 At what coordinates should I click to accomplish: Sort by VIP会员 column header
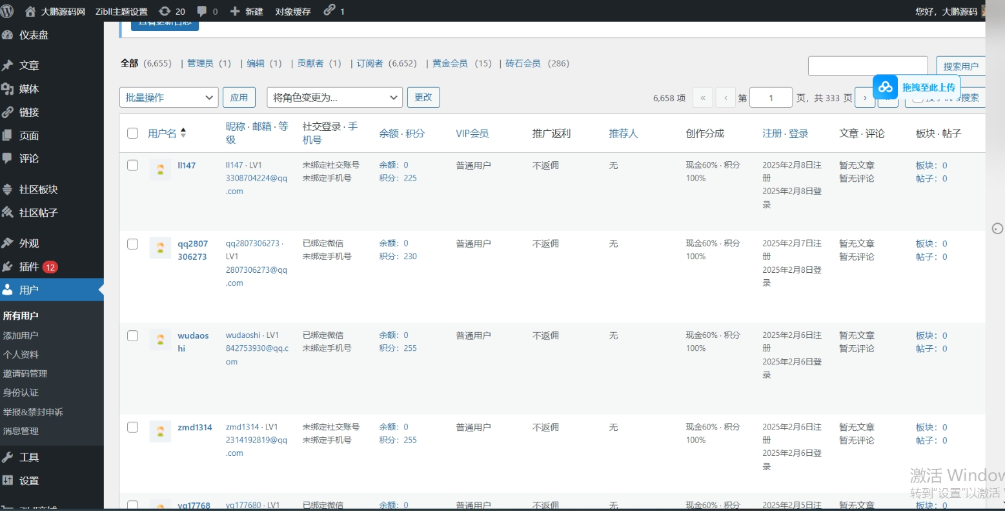tap(472, 133)
